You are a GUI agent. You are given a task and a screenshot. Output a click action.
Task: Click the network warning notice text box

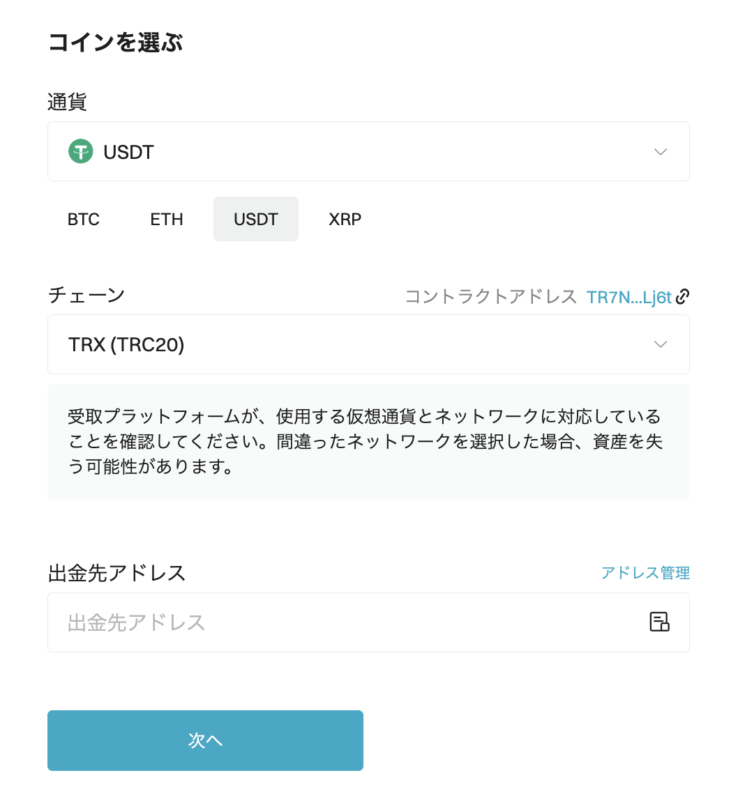(x=368, y=442)
